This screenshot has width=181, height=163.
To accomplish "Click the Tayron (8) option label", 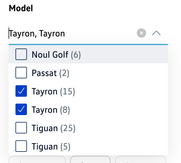I will pyautogui.click(x=51, y=110).
